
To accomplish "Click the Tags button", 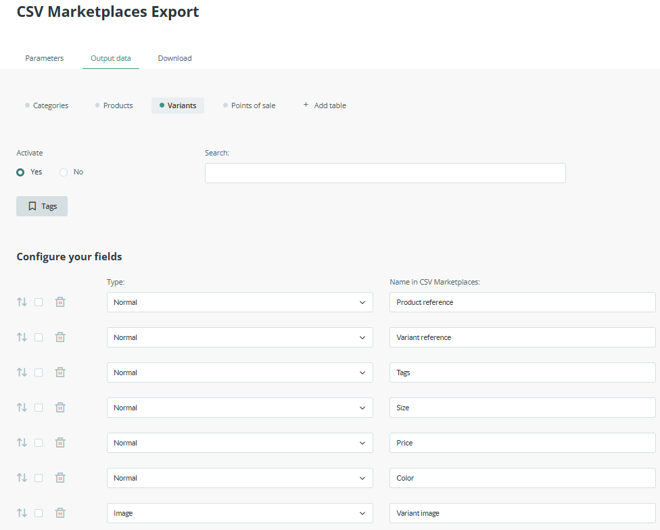I will (x=42, y=206).
